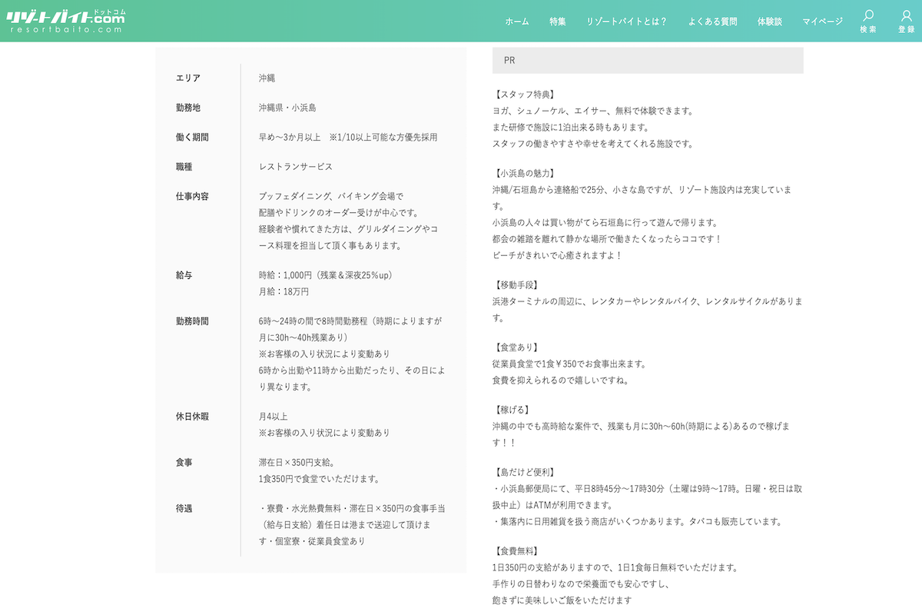922x615 pixels.
Task: Click the PR section header bar
Action: coord(648,61)
